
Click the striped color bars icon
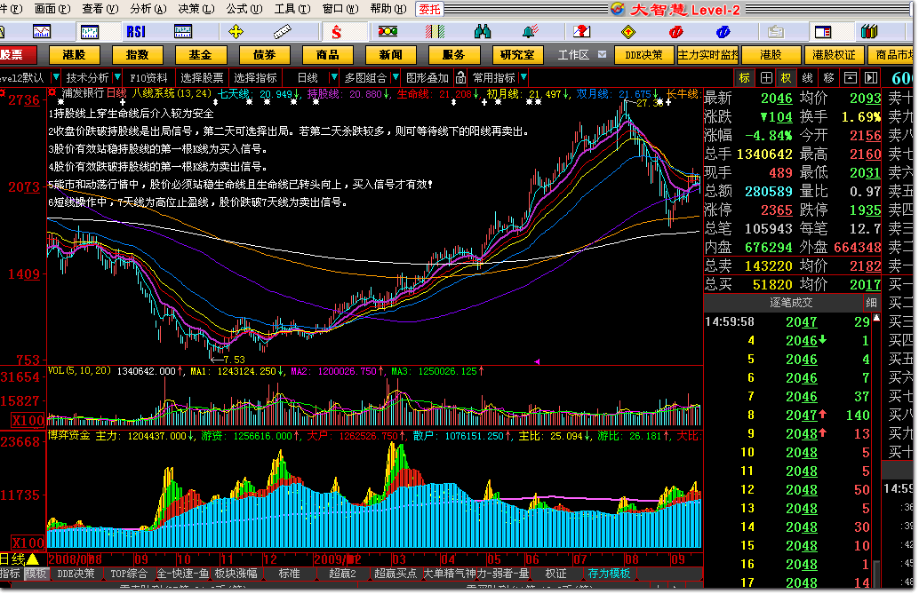pyautogui.click(x=435, y=32)
